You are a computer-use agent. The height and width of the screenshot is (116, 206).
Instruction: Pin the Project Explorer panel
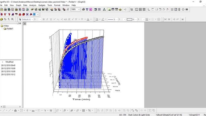(x=18, y=23)
